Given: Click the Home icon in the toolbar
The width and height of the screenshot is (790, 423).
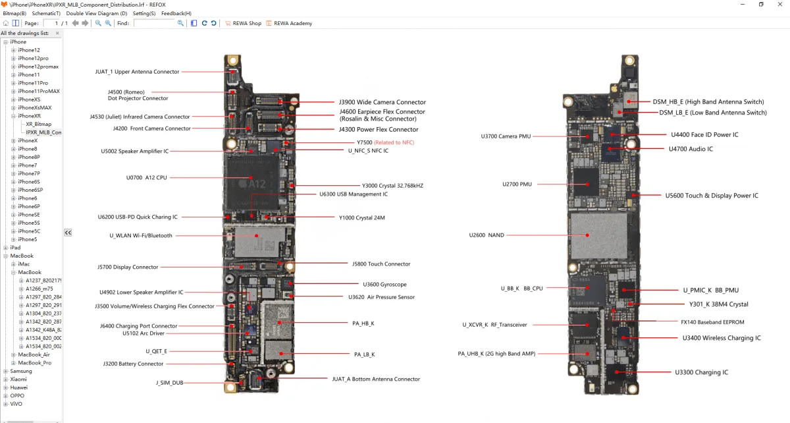Looking at the screenshot, I should pos(6,23).
